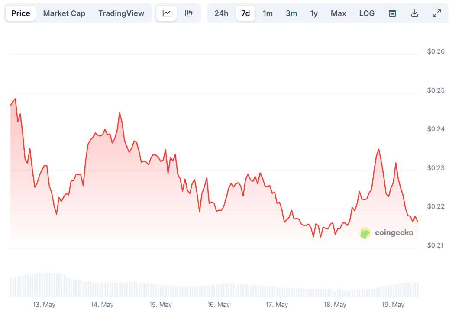
Task: Select the Market Cap tab
Action: click(x=64, y=13)
